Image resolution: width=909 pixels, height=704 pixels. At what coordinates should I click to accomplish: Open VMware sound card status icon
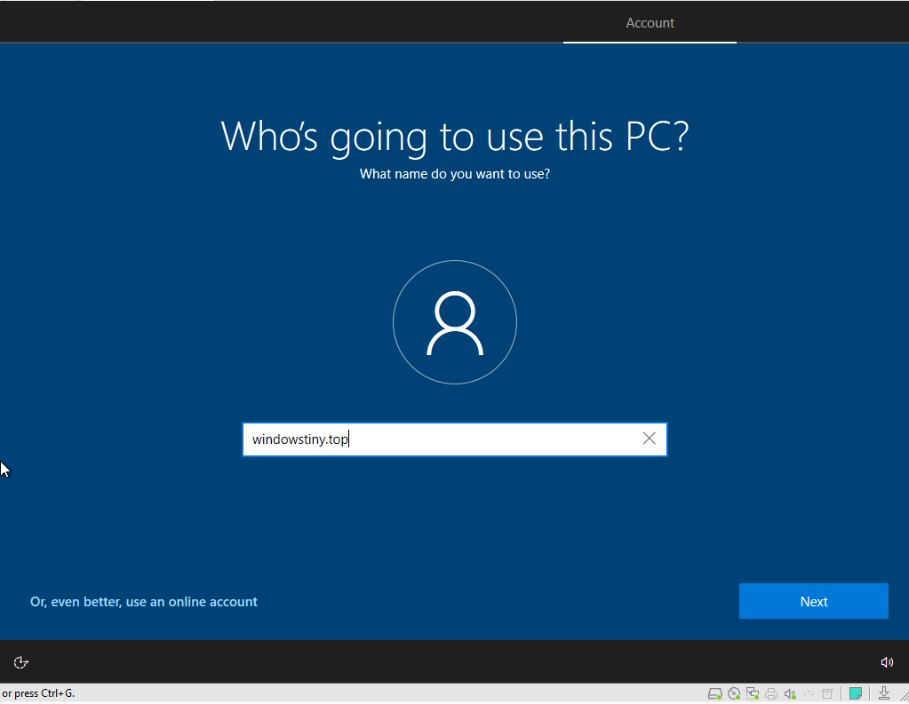(790, 693)
